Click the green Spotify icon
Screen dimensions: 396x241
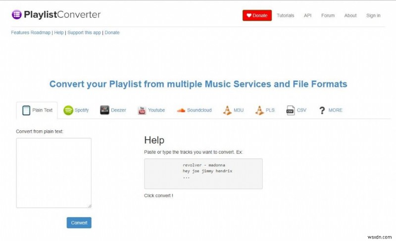click(x=68, y=110)
